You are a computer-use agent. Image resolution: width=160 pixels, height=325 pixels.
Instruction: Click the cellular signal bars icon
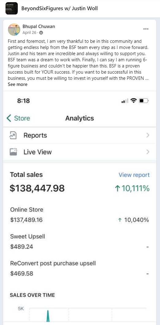click(x=125, y=101)
